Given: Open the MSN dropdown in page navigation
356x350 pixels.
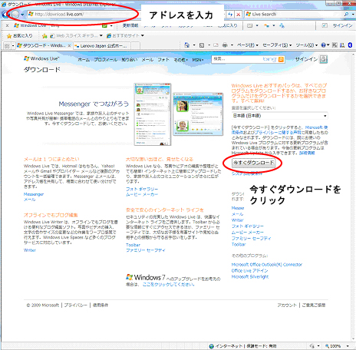Looking at the screenshot, I should click(198, 60).
